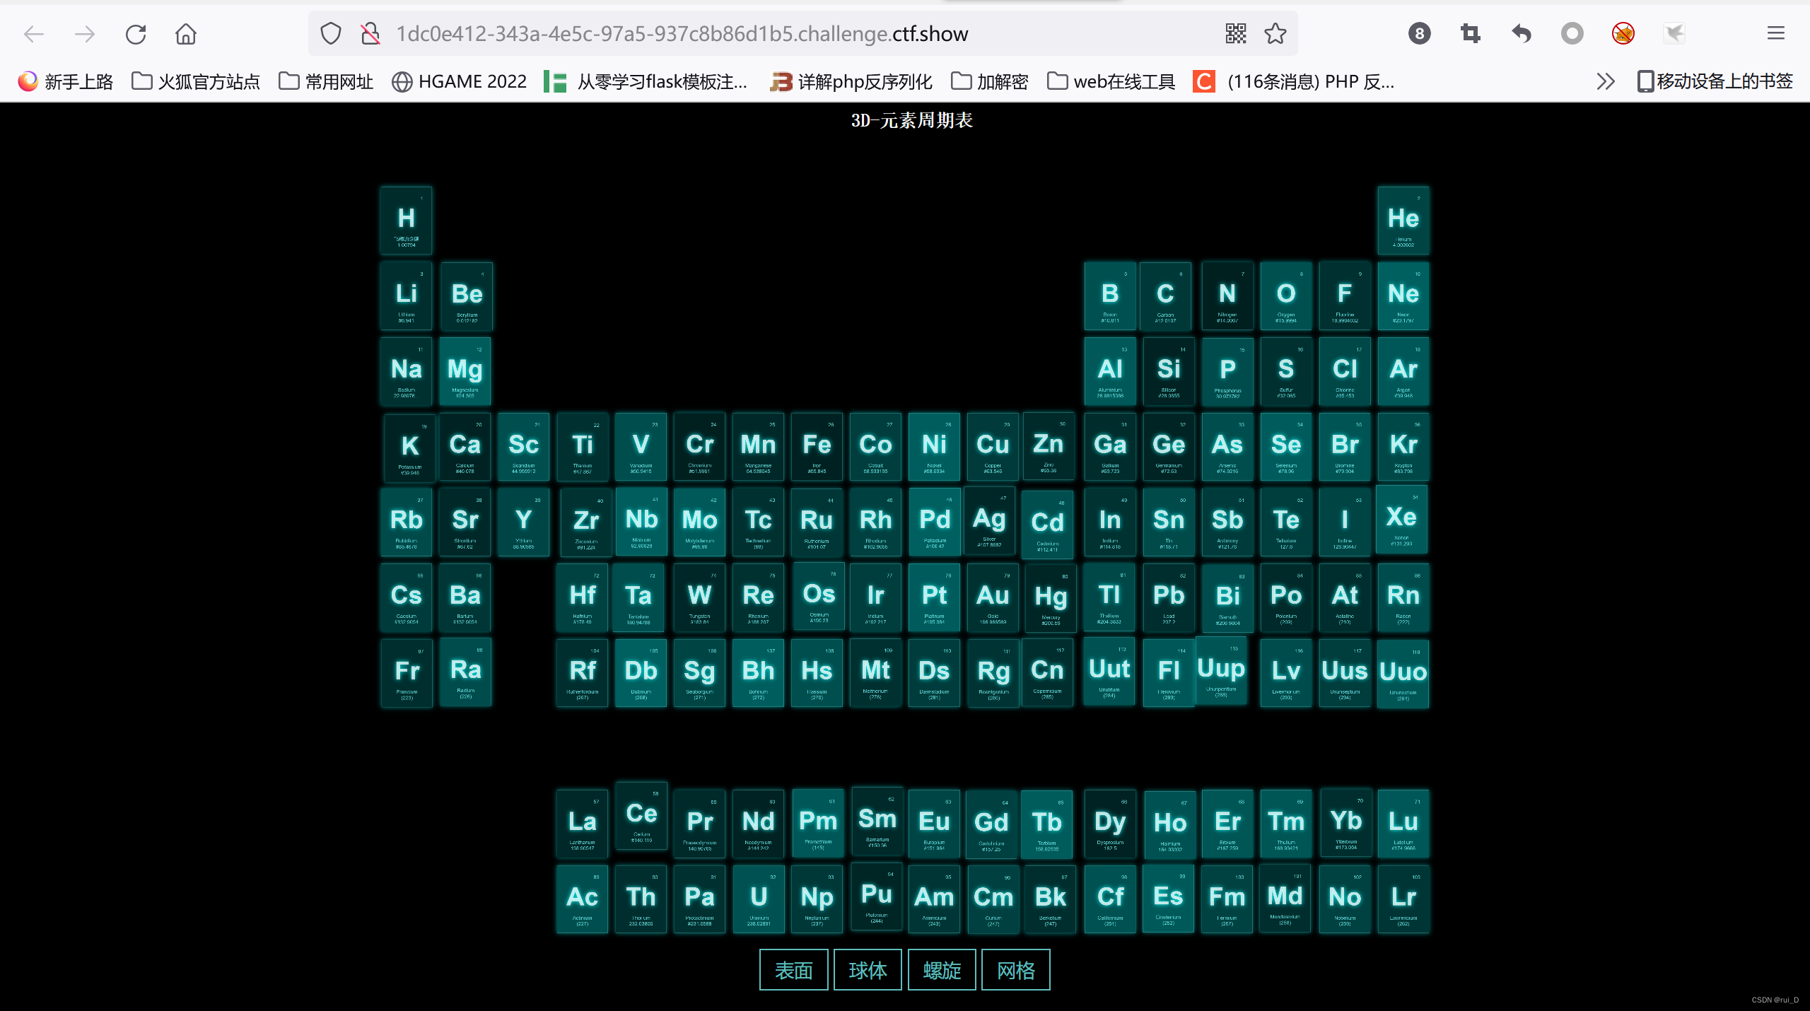Click the Mg magnesium tile
Screen dimensions: 1810x1011
click(x=465, y=371)
